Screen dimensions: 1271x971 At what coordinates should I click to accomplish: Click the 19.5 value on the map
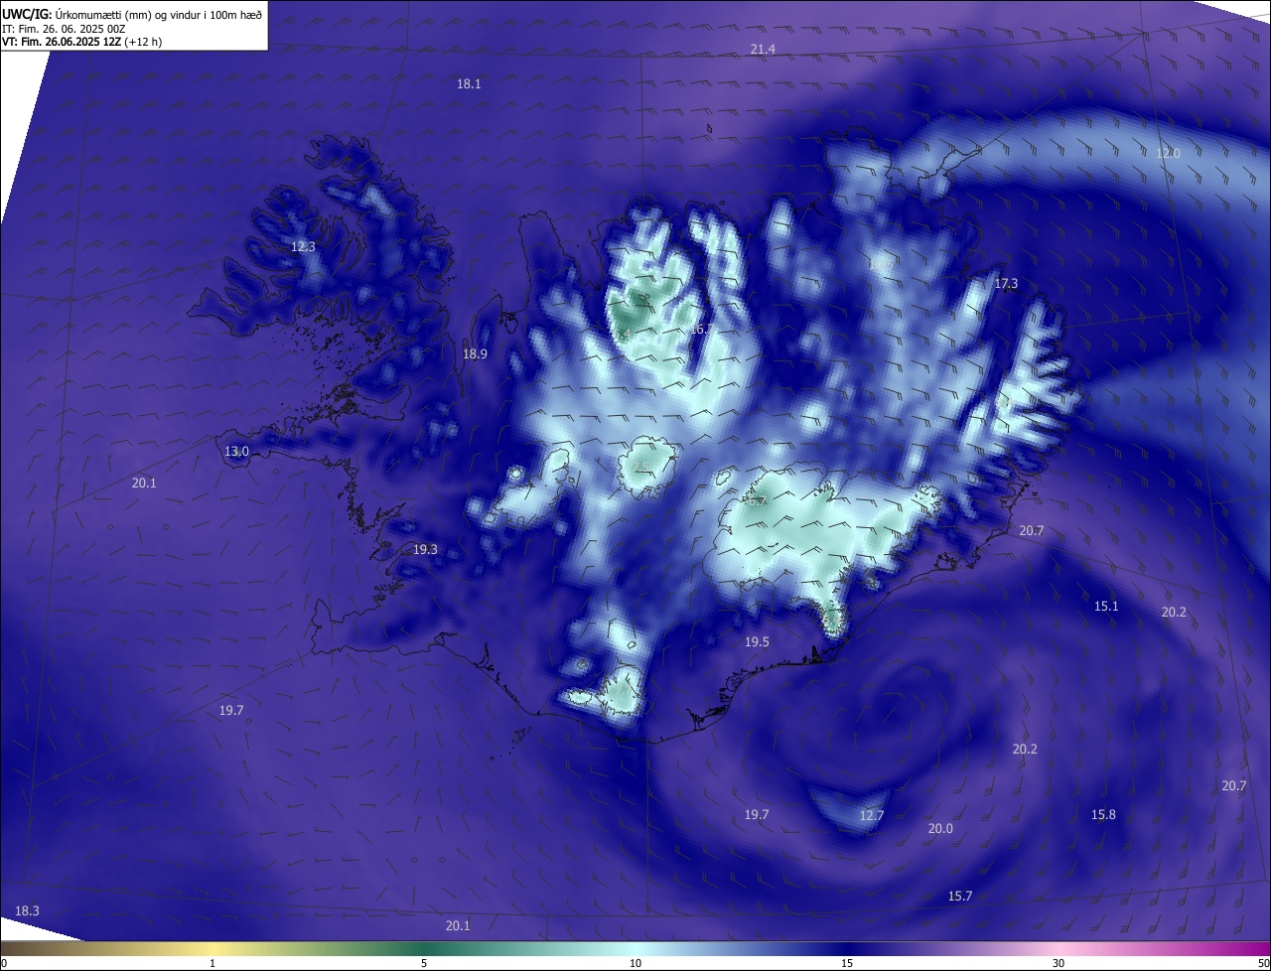757,642
